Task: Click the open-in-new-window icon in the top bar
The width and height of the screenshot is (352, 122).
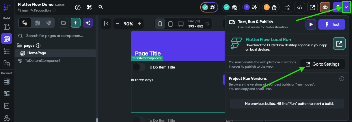Action: pos(312,8)
